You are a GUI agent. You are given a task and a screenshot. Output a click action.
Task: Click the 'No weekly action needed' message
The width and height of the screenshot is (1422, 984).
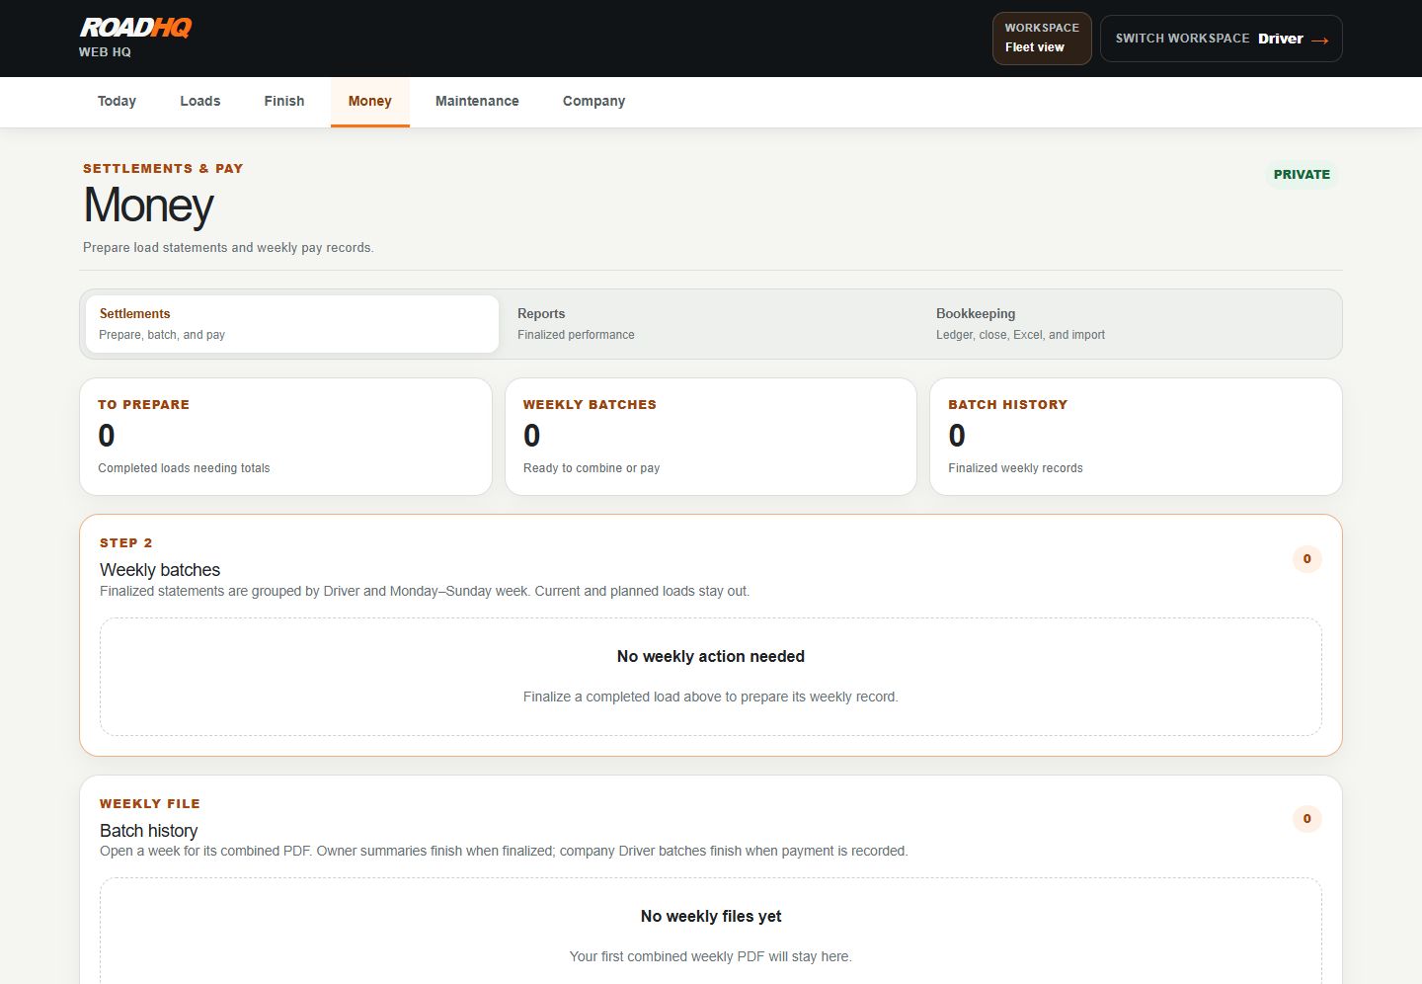(711, 657)
